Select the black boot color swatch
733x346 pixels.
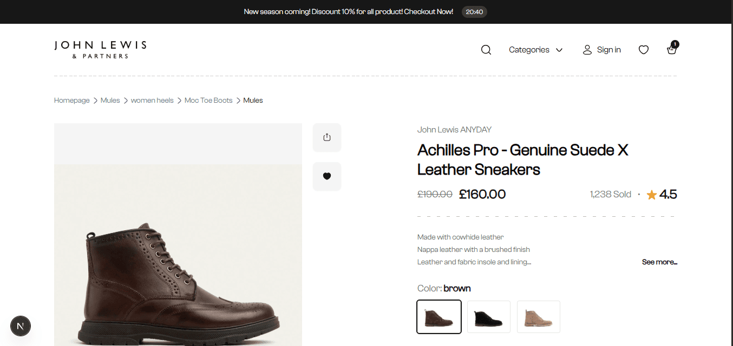pos(489,317)
